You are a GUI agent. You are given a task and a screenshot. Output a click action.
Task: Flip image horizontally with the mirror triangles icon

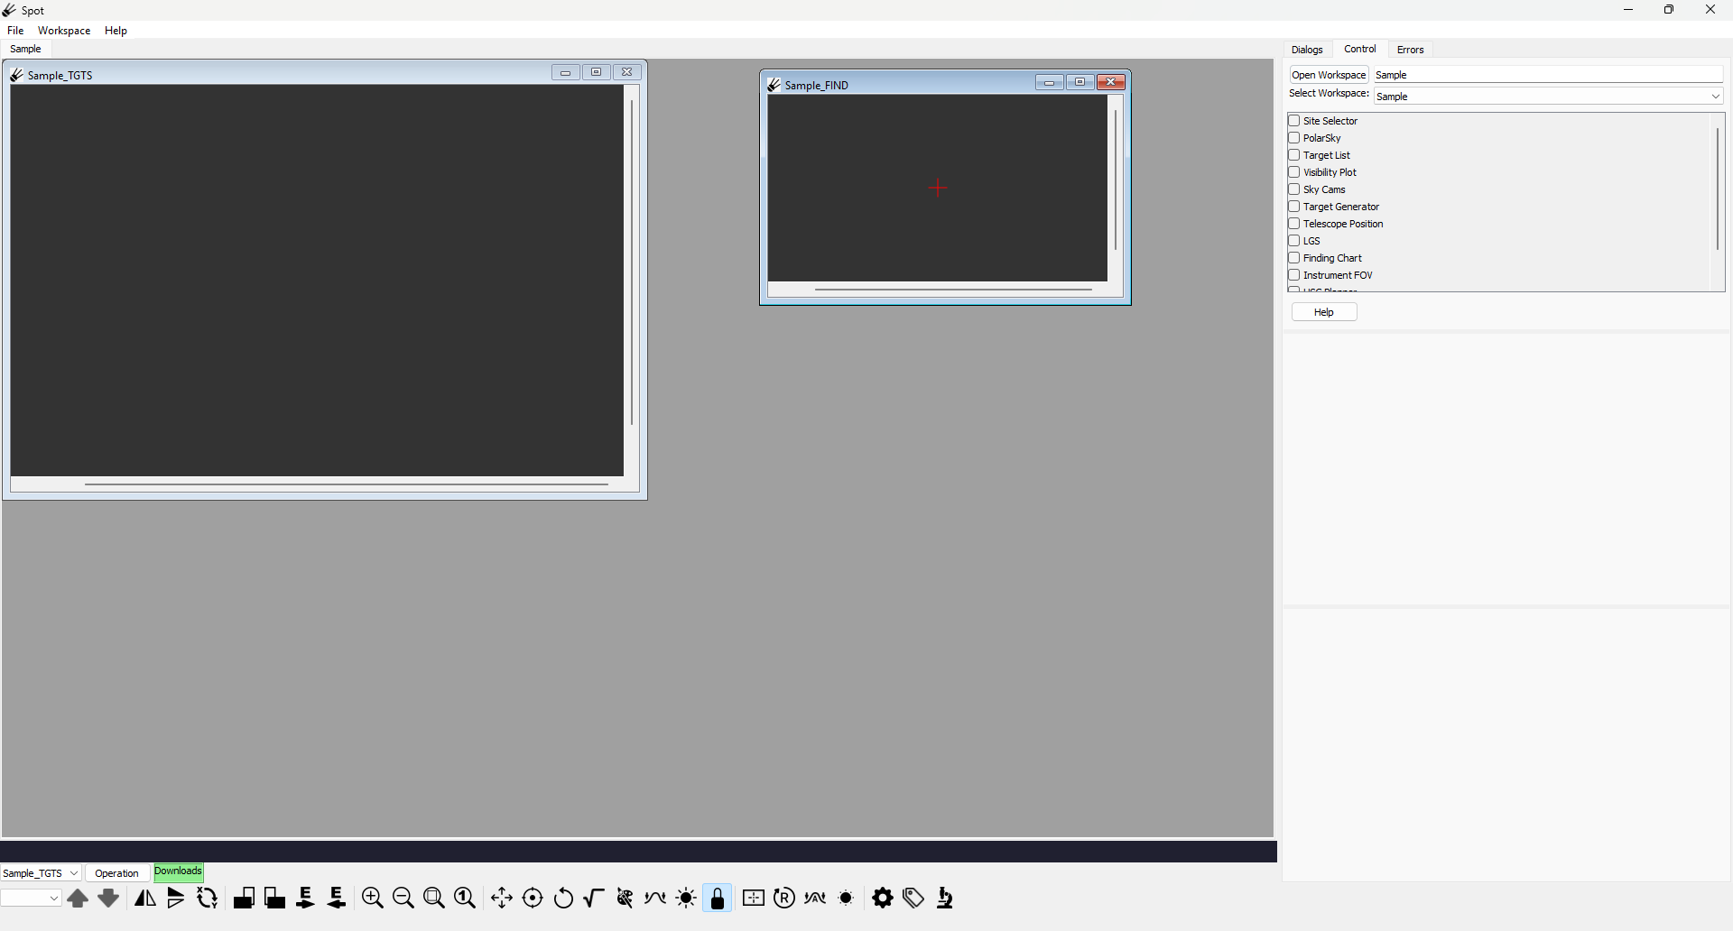tap(145, 899)
